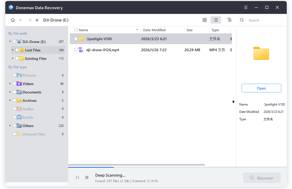Image resolution: width=292 pixels, height=189 pixels.
Task: Expand the Videos file type category
Action: point(10,83)
